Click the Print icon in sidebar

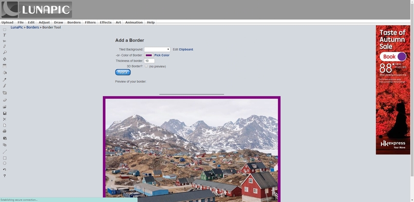(4, 131)
